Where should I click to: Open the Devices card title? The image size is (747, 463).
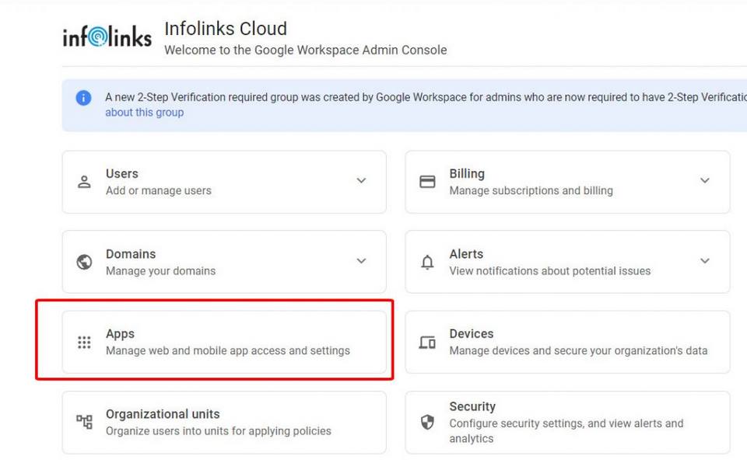point(471,334)
